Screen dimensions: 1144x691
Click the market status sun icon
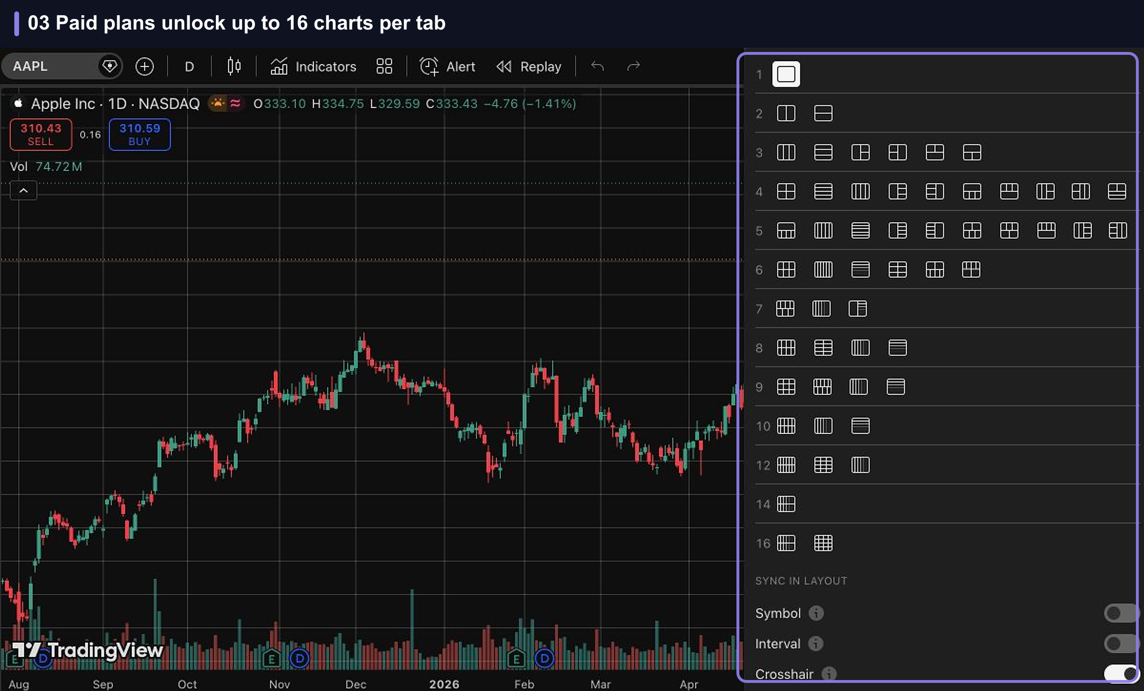218,103
